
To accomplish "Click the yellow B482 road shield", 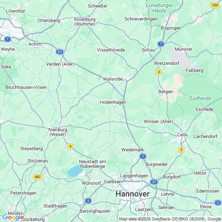I will point(37,177).
